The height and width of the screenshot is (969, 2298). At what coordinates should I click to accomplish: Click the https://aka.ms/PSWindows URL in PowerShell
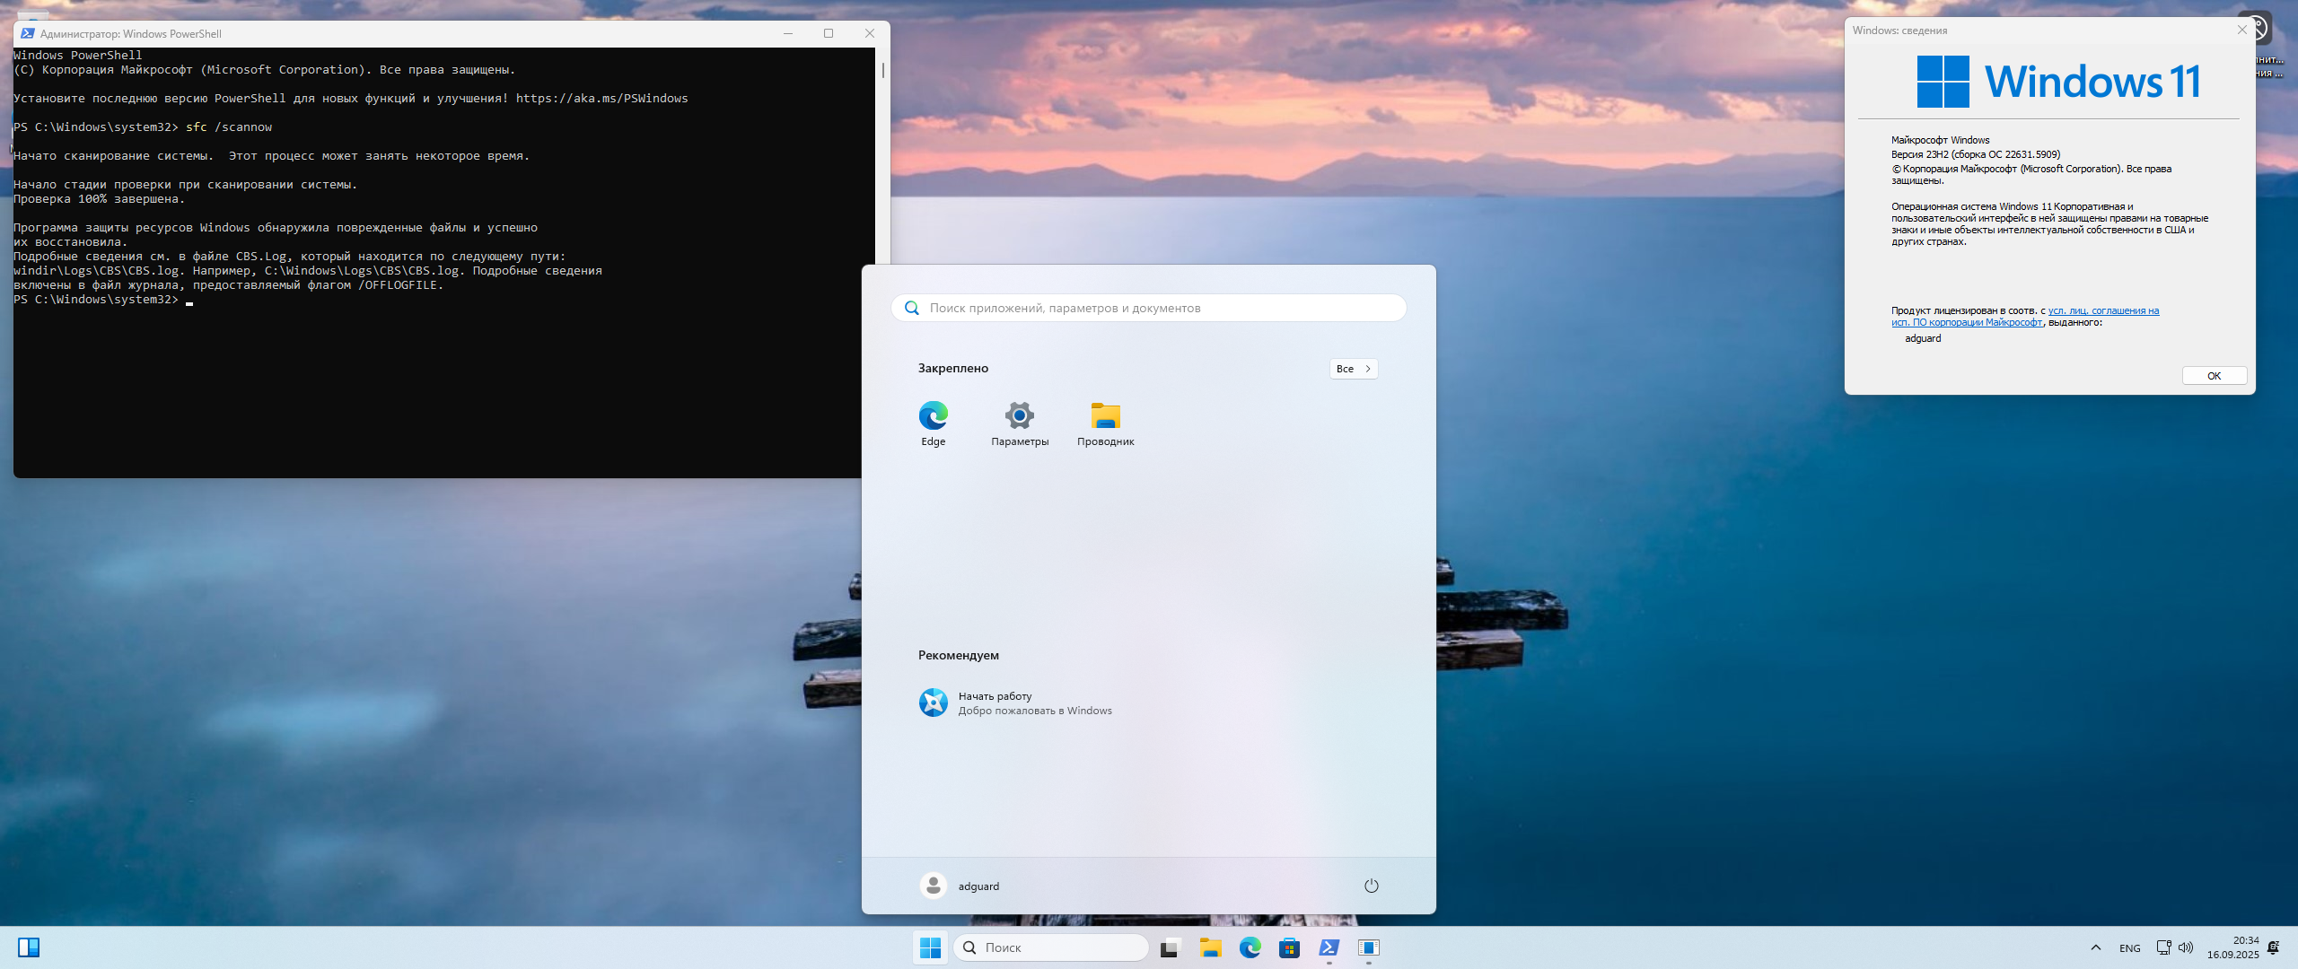click(601, 99)
